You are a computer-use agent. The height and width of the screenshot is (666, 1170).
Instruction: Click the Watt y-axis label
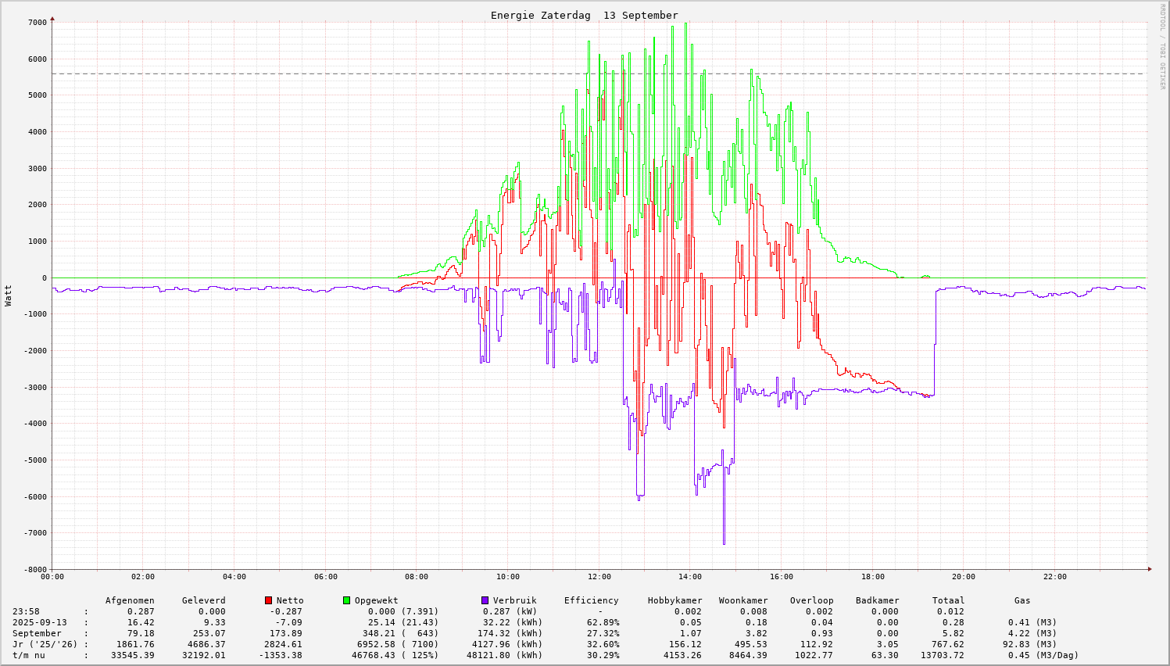click(x=9, y=295)
